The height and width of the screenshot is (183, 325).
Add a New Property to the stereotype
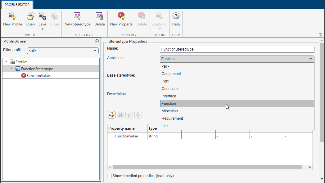click(121, 19)
